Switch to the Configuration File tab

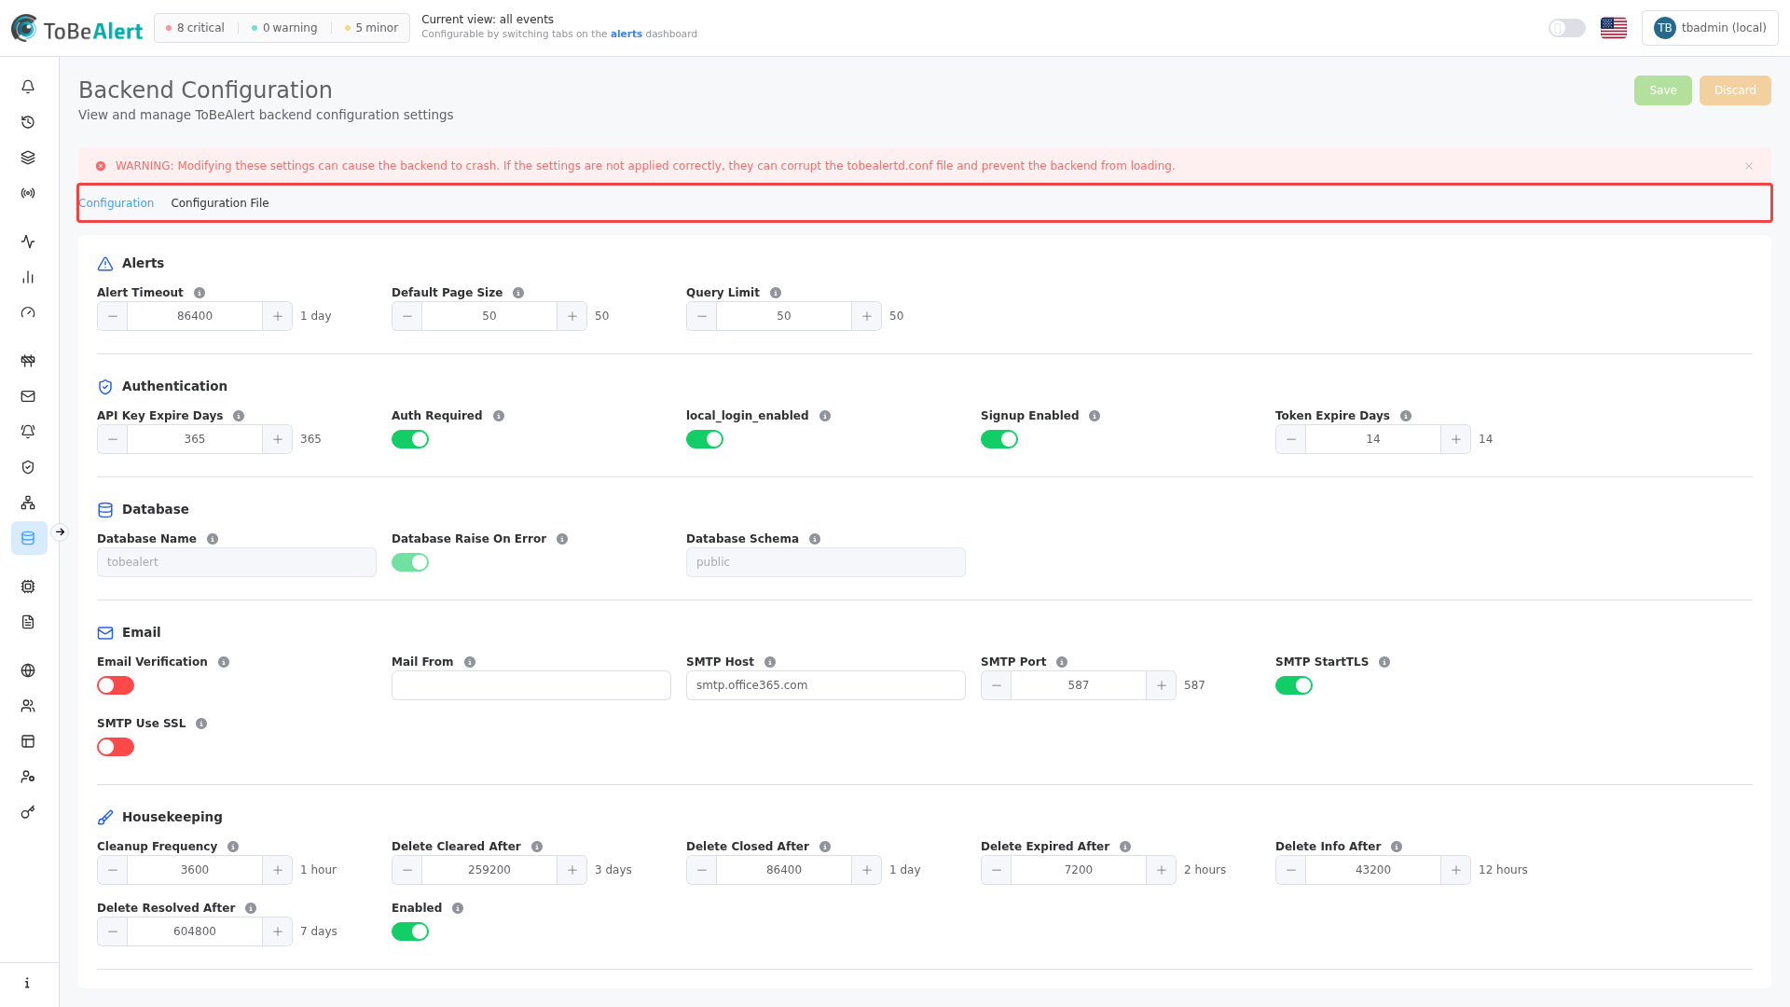tap(220, 203)
